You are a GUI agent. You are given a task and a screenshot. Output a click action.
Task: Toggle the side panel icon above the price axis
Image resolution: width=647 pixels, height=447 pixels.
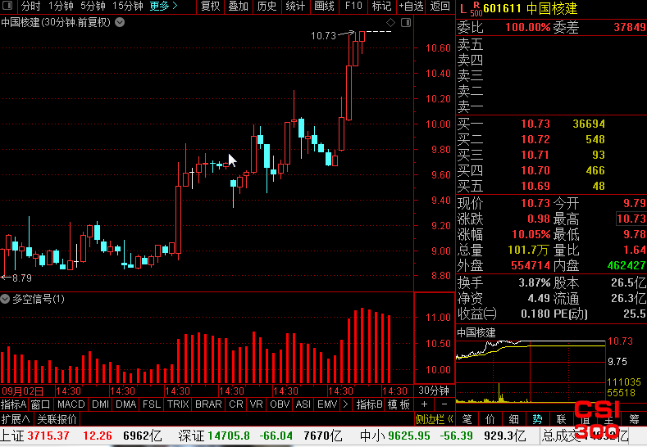point(406,22)
